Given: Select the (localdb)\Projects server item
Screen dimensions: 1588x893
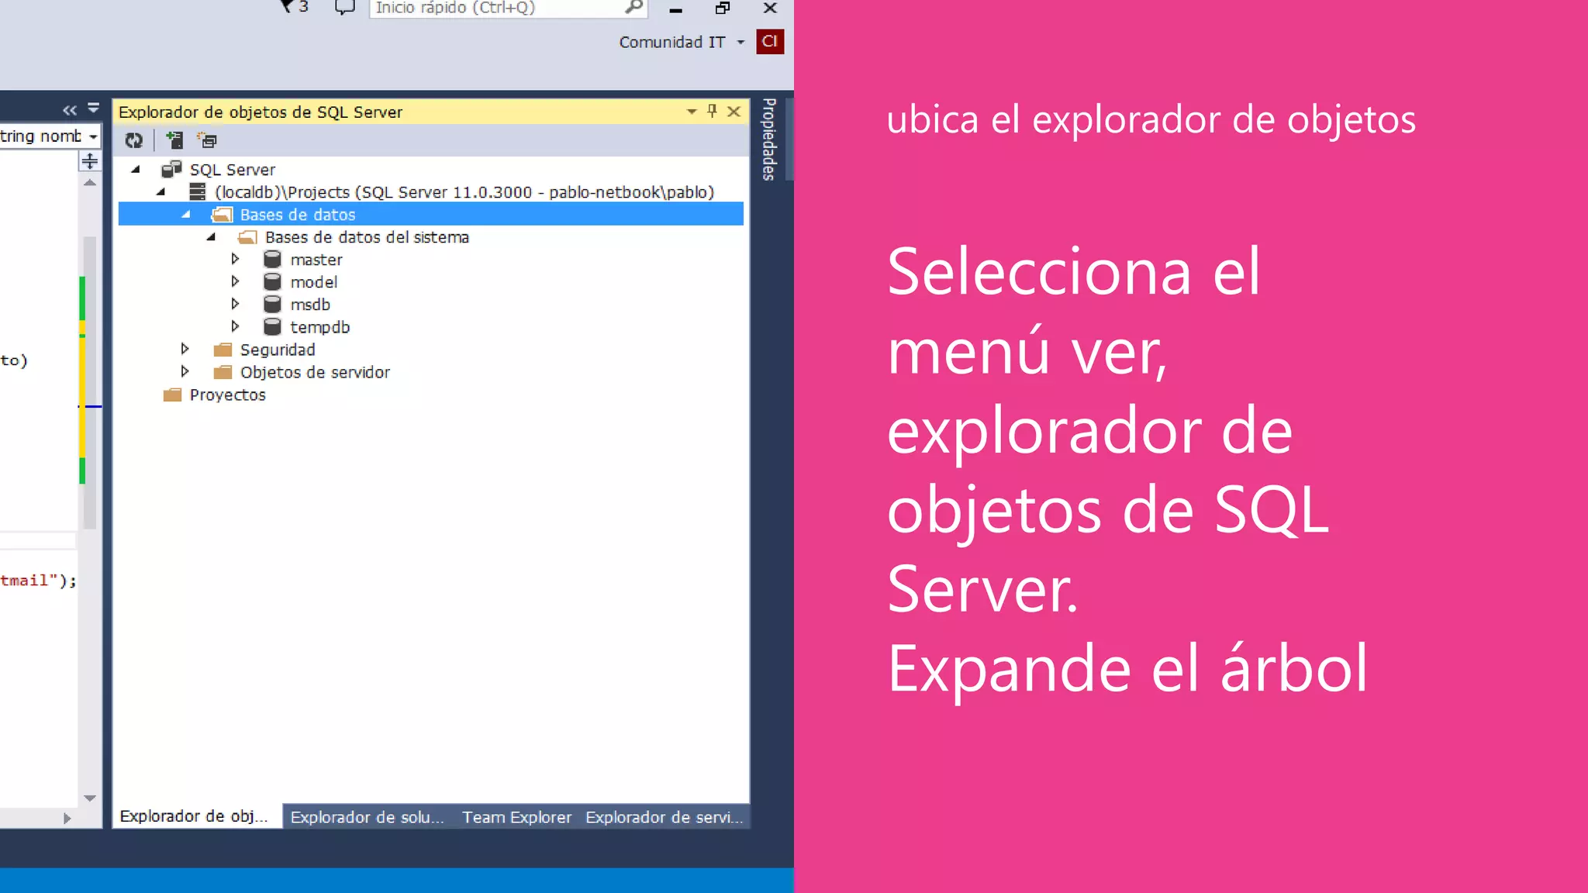Looking at the screenshot, I should (464, 192).
